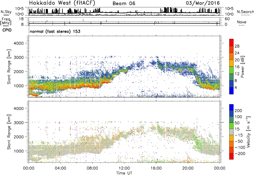Click the "N.Search" legend label
This screenshot has width=254, height=175.
245,12
